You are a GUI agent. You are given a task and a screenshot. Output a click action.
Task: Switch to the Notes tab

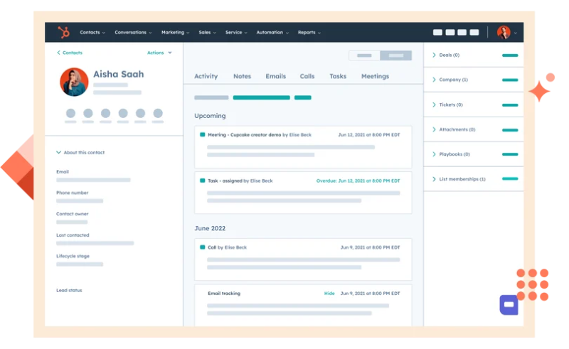(x=242, y=76)
